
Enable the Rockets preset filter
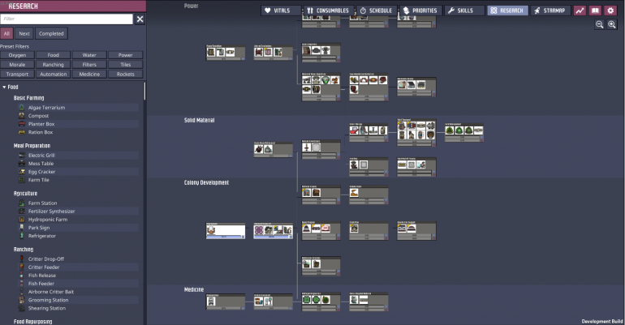click(x=125, y=74)
